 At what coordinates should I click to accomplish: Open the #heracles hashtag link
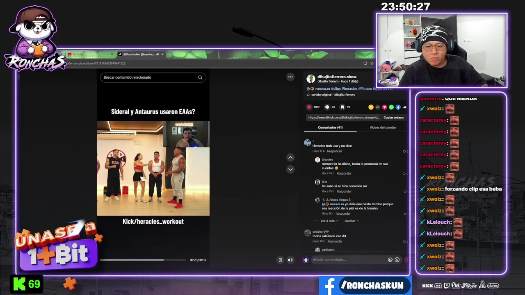click(x=349, y=88)
